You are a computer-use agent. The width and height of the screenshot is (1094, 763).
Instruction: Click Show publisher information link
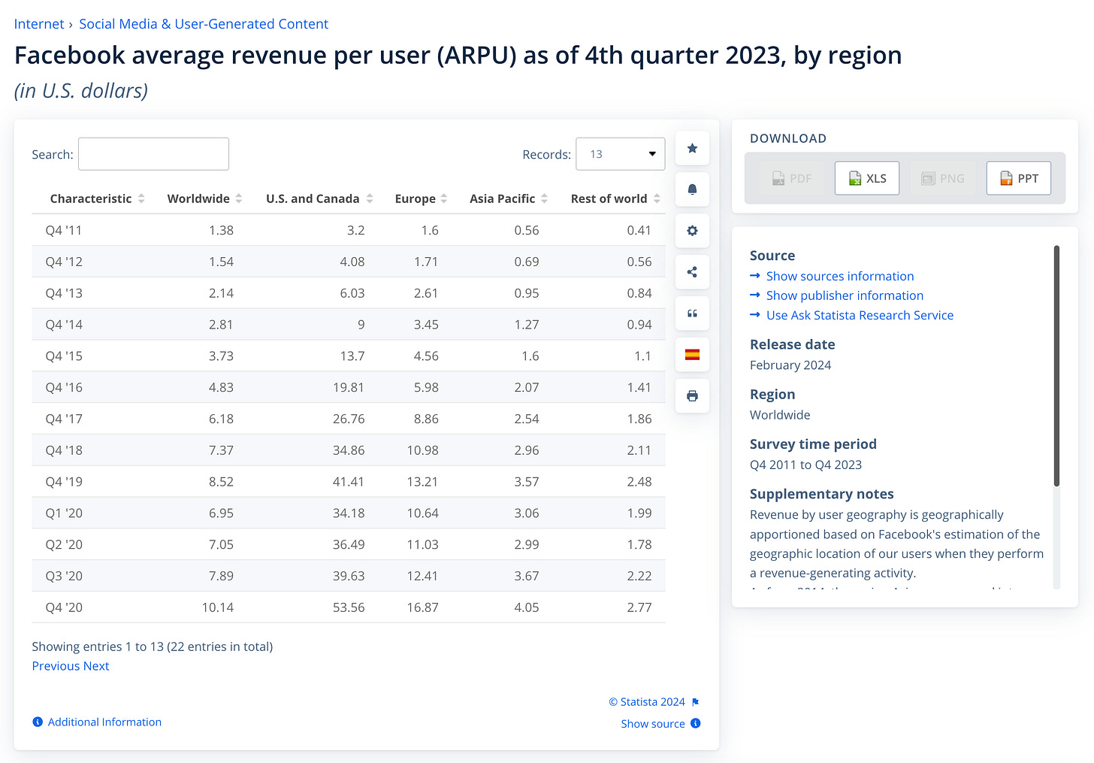point(845,295)
